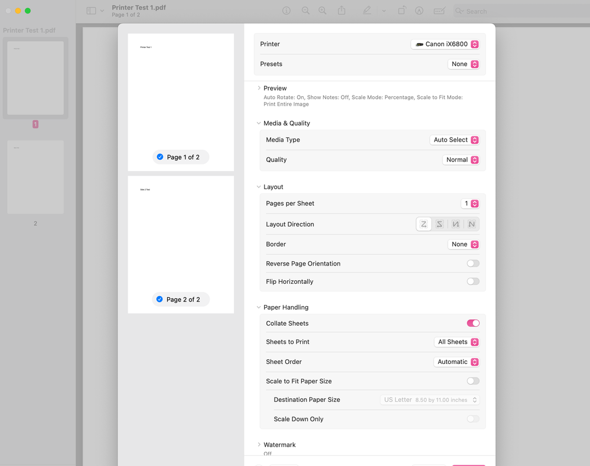
Task: Select the zoom out icon
Action: click(x=305, y=11)
